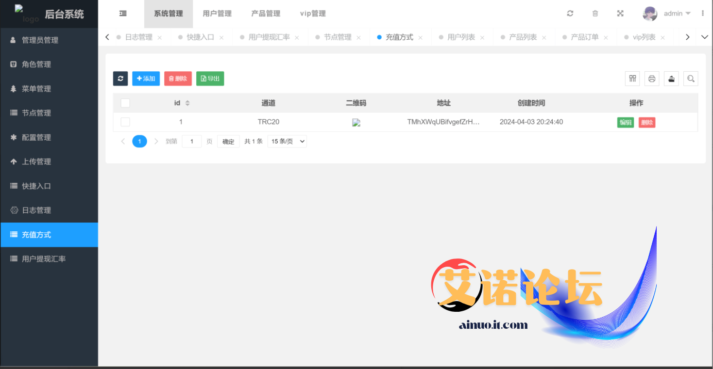Image resolution: width=713 pixels, height=369 pixels.
Task: Click the dark table refresh button
Action: [120, 79]
